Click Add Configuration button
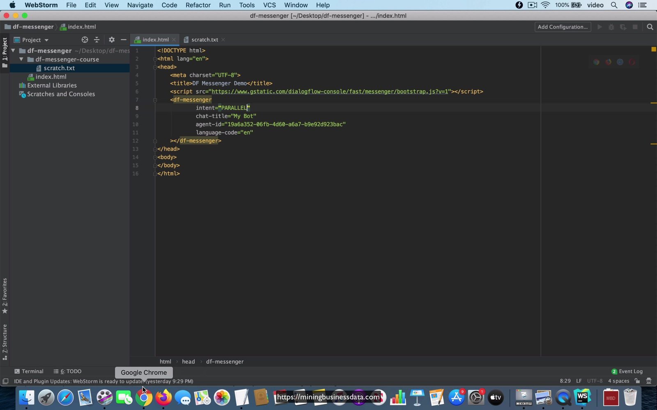The height and width of the screenshot is (410, 657). tap(563, 27)
